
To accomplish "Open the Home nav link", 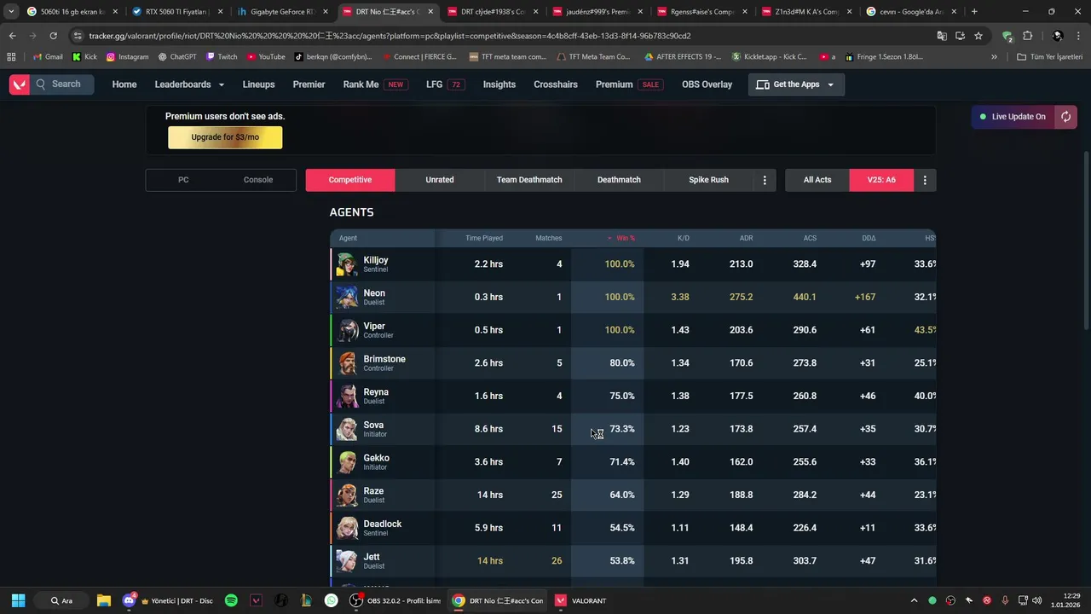I will [124, 84].
